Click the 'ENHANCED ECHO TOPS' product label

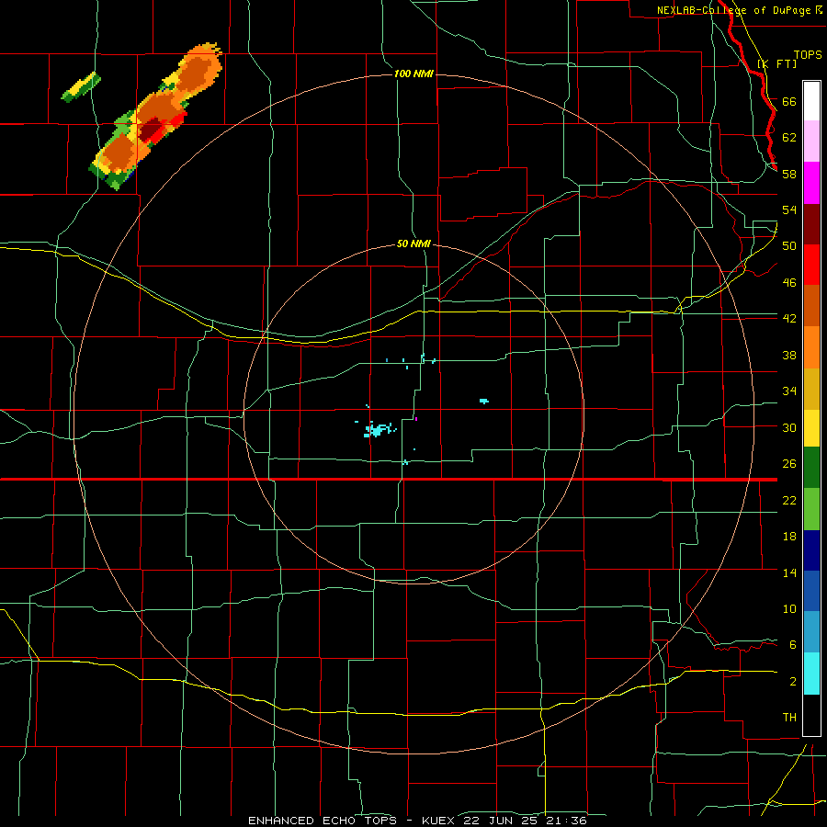323,821
